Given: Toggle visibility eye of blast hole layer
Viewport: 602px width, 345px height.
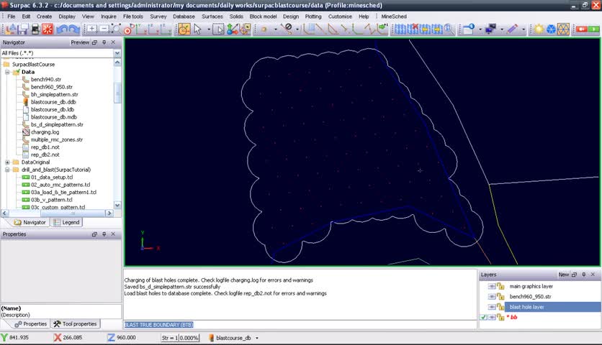Looking at the screenshot, I should [491, 307].
